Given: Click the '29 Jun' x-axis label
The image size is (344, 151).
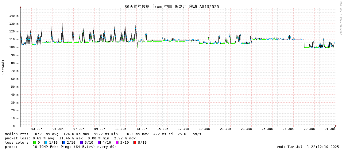Looking at the screenshot, I should (x=309, y=129).
